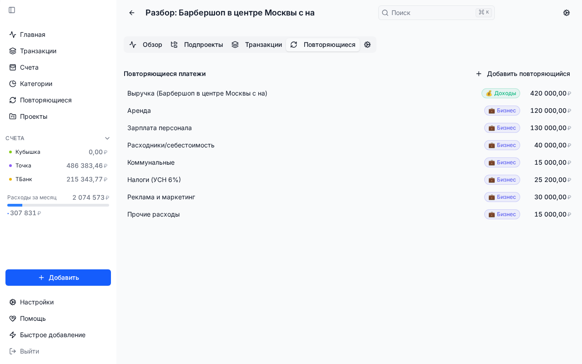Select Категории in the sidebar
The height and width of the screenshot is (364, 582).
click(36, 84)
